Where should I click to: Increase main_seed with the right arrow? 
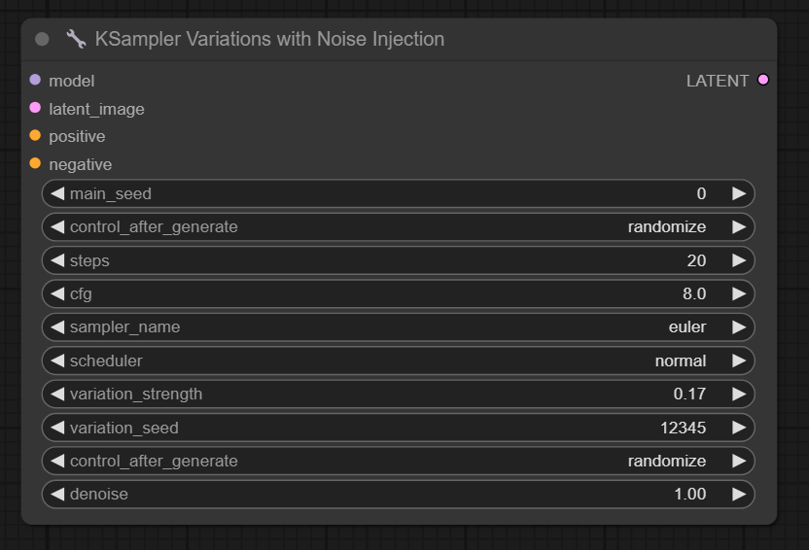(739, 194)
